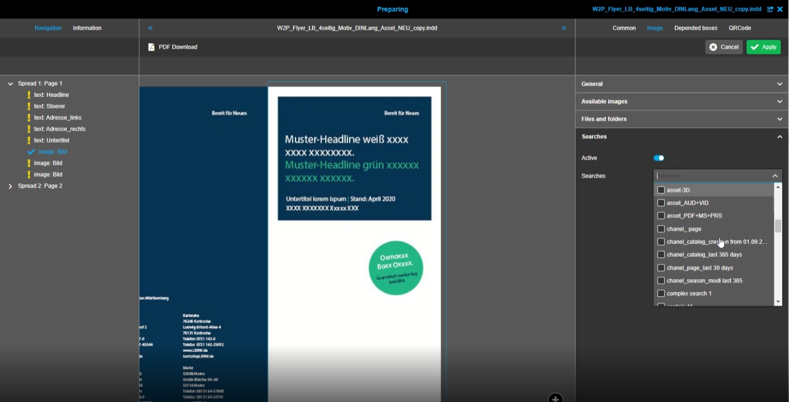
Task: Collapse the Searches section chevron
Action: point(779,137)
